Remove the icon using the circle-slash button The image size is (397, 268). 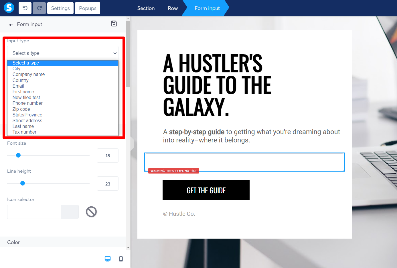[91, 211]
